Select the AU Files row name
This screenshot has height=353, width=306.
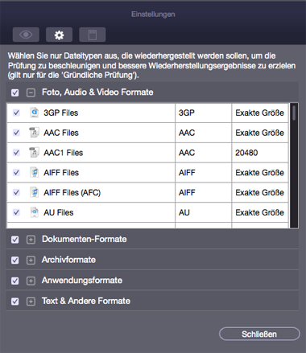point(59,213)
